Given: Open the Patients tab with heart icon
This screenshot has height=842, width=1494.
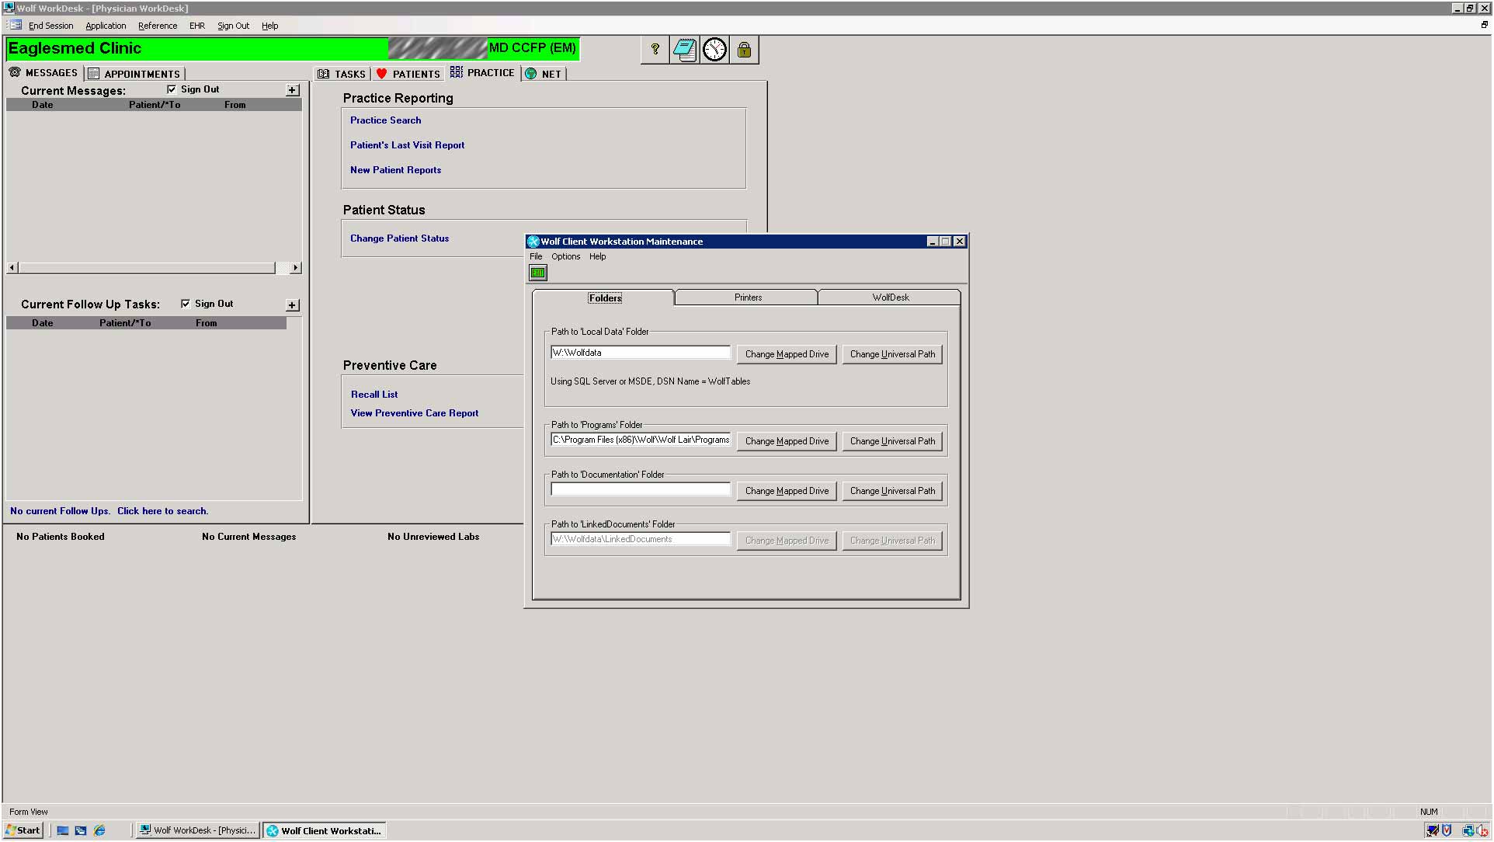Looking at the screenshot, I should click(x=408, y=74).
